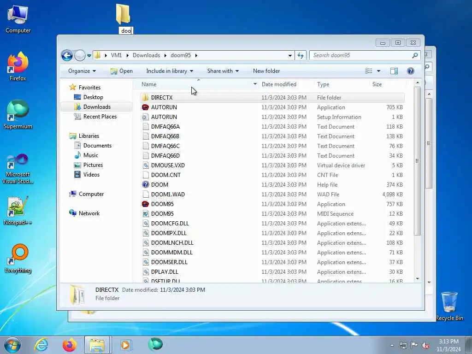Go back with the Back arrow button
472x354 pixels.
pyautogui.click(x=67, y=55)
